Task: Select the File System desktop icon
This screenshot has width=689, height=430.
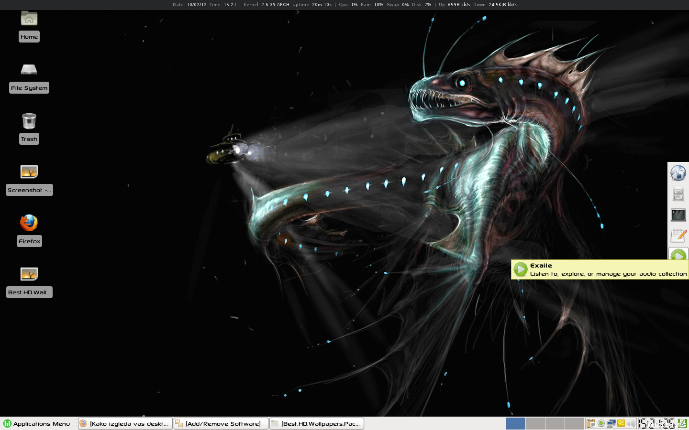Action: pyautogui.click(x=29, y=70)
